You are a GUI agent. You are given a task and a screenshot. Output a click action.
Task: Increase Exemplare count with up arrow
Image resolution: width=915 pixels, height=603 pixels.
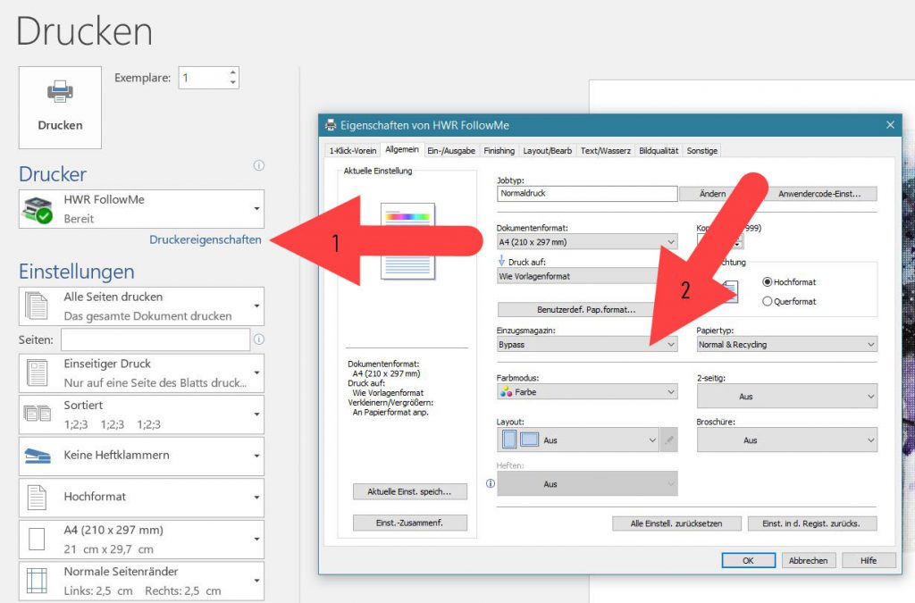[x=233, y=72]
